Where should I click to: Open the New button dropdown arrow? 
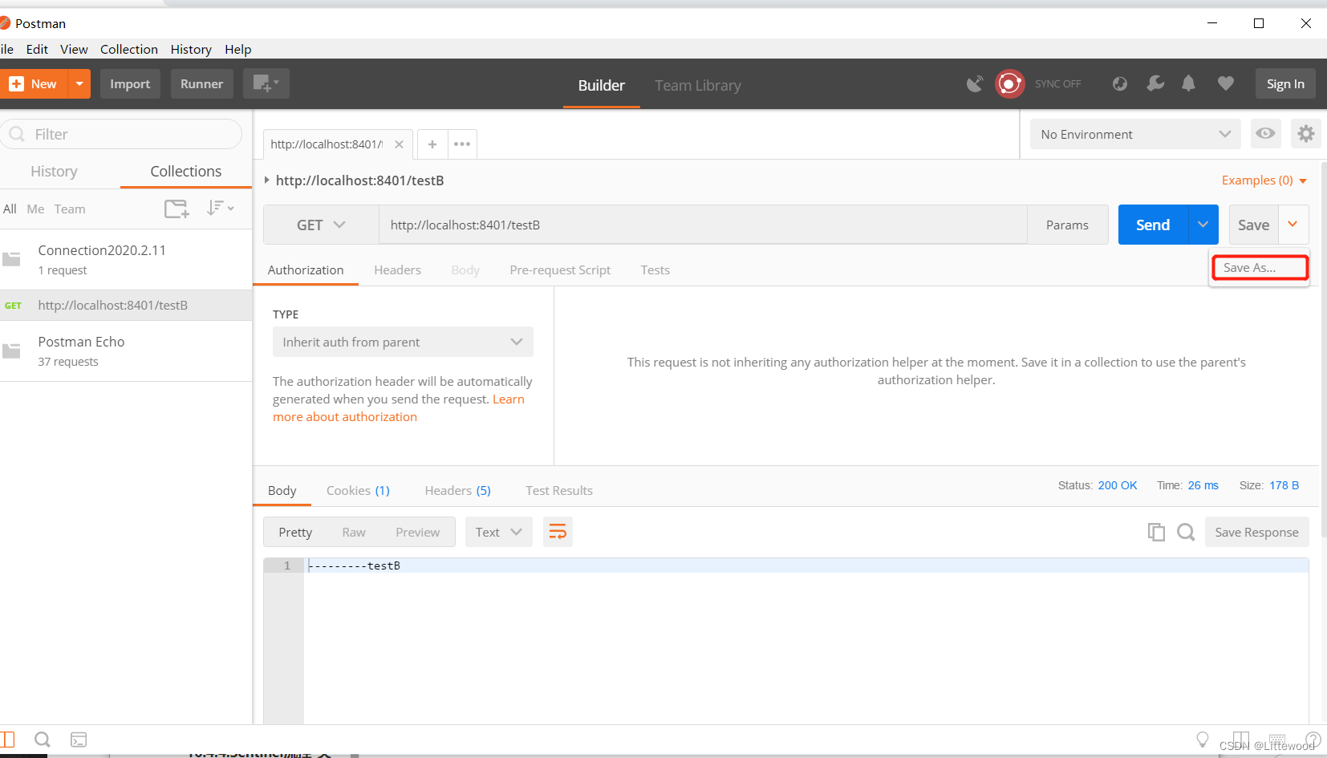click(x=79, y=83)
